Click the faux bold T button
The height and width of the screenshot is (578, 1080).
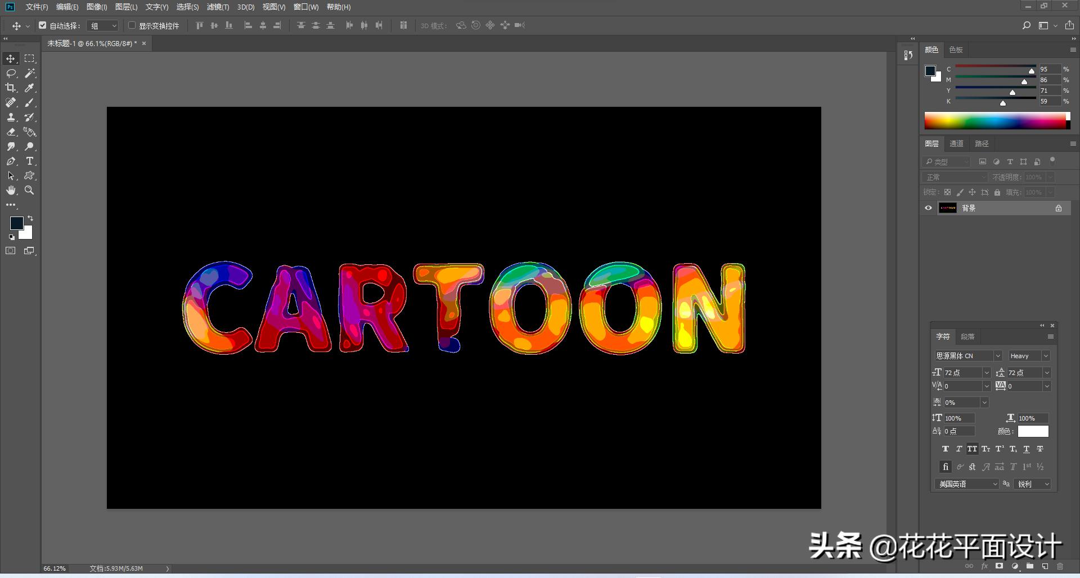click(945, 449)
